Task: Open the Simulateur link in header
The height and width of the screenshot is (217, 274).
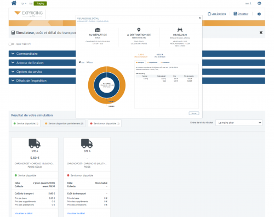Action: (x=243, y=14)
